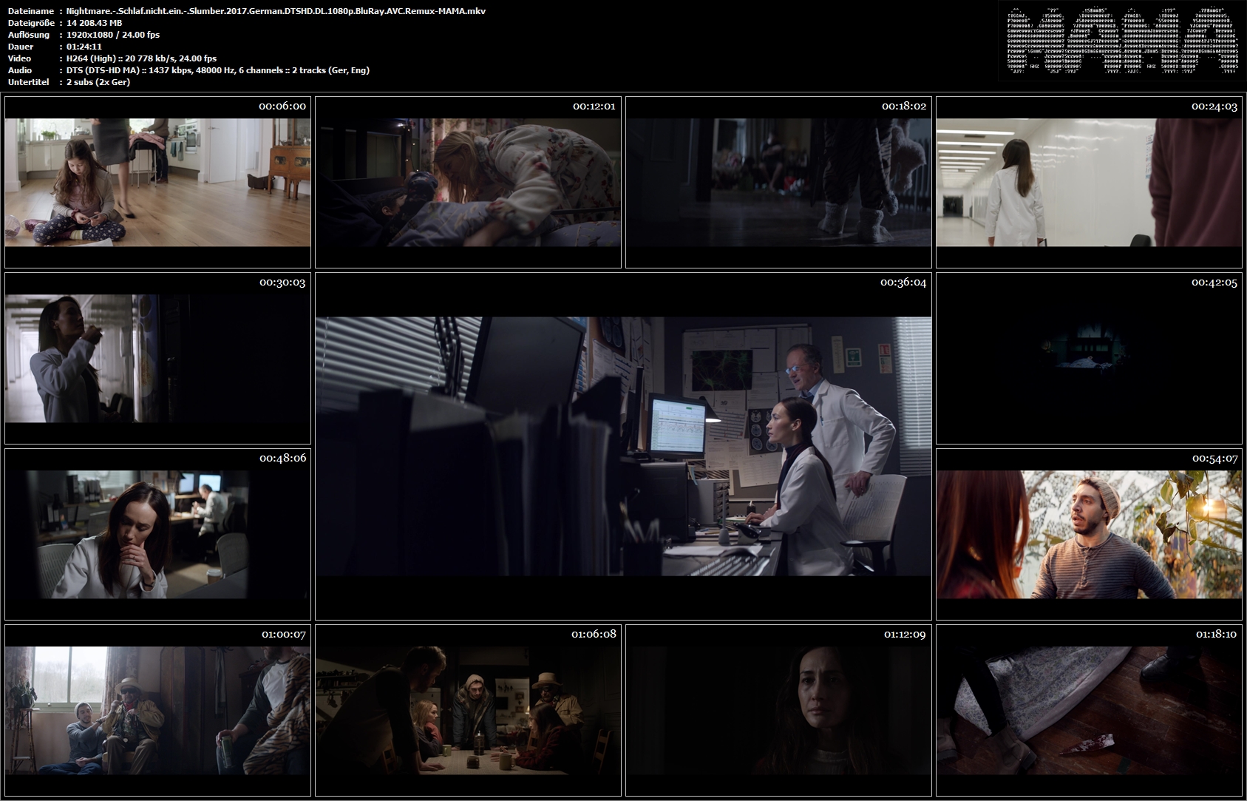Click the resolution value 1920x1080 / 24.00 fps
1247x801 pixels.
click(x=112, y=35)
